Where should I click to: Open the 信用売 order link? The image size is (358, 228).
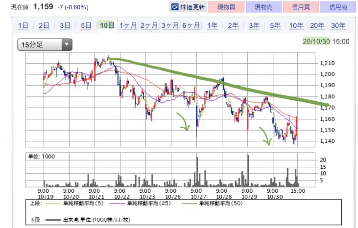click(x=338, y=7)
